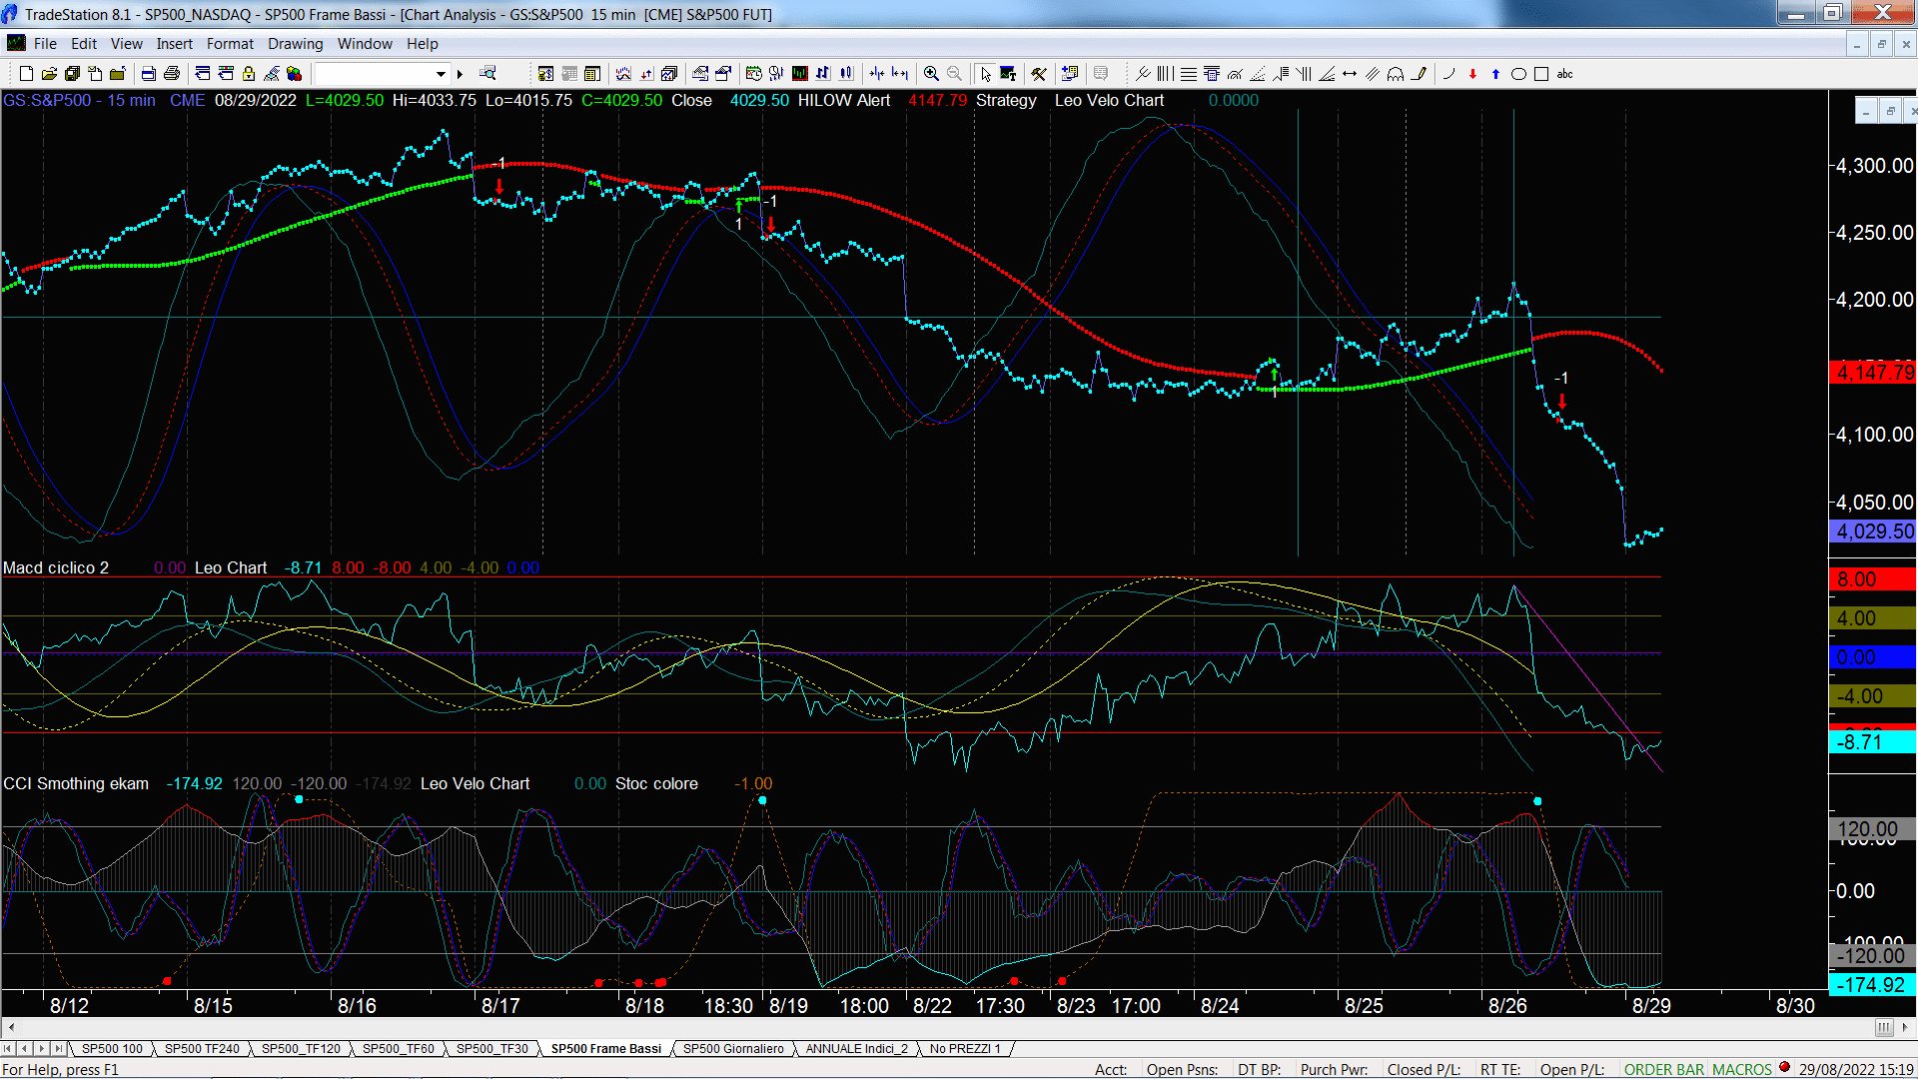Click the scrollbar thumb near the right end
Screen dimensions: 1918x1079
[x=1884, y=1027]
